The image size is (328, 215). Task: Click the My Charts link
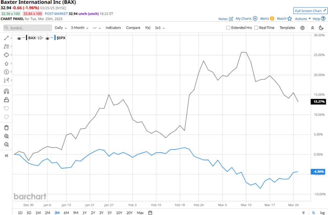tap(244, 19)
